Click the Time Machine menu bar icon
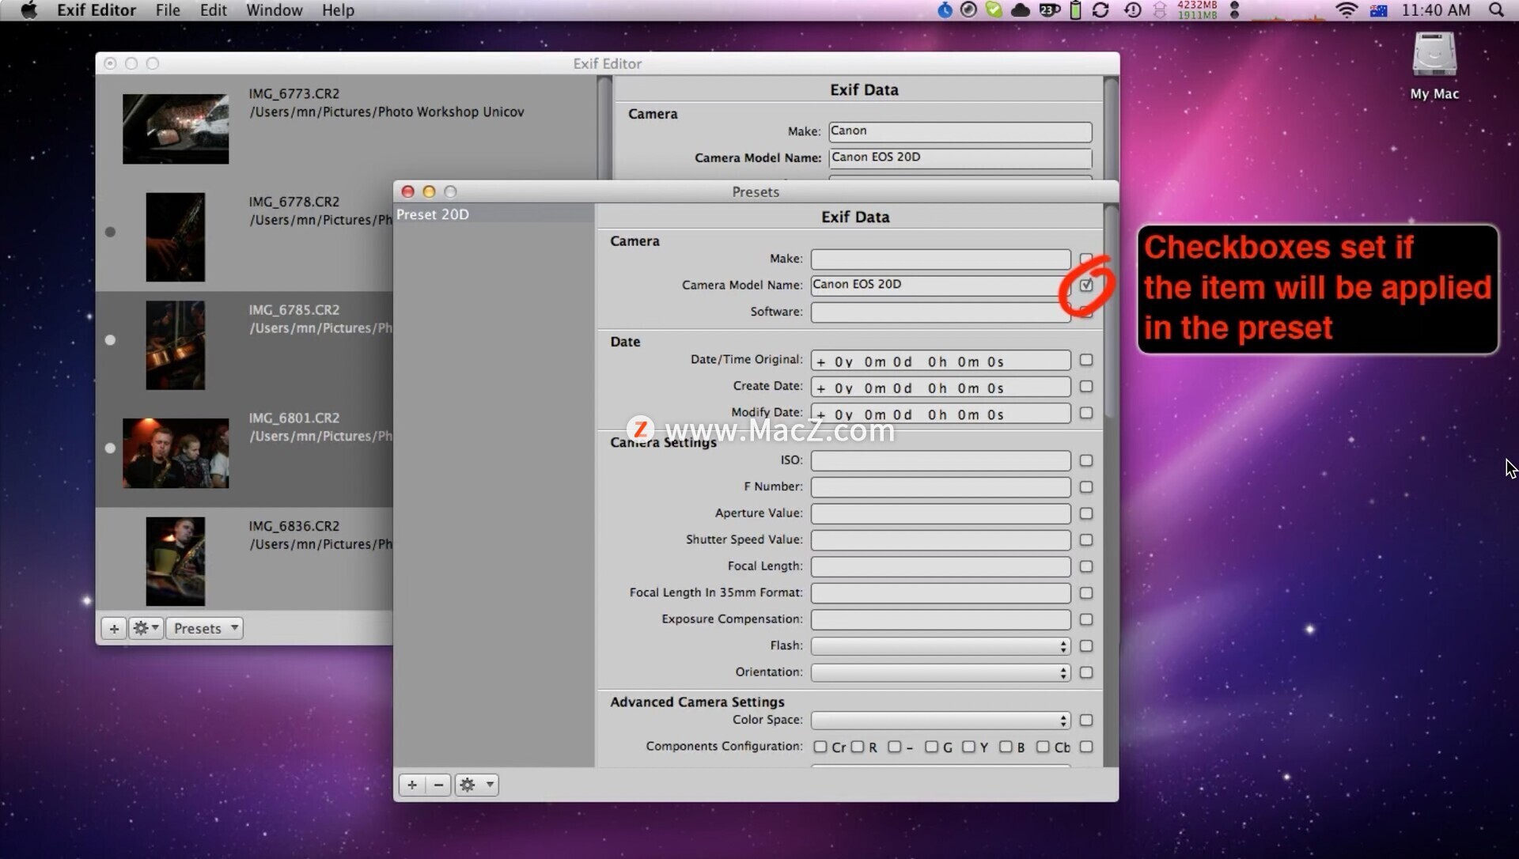Screen dimensions: 1519x859 (x=1133, y=10)
